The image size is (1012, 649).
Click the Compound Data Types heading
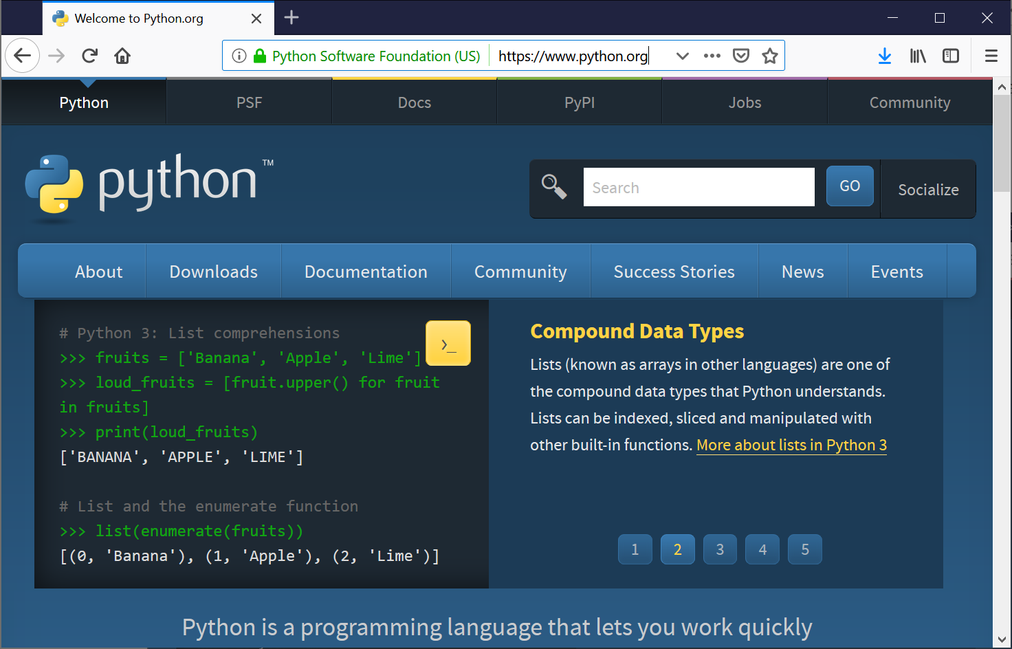(637, 331)
